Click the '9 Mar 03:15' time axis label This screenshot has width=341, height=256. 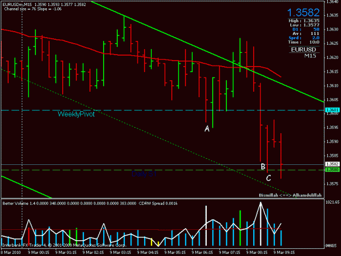[x=121, y=253]
